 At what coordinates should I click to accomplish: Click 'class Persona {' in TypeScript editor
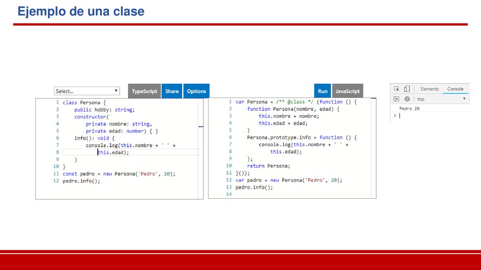pyautogui.click(x=84, y=103)
